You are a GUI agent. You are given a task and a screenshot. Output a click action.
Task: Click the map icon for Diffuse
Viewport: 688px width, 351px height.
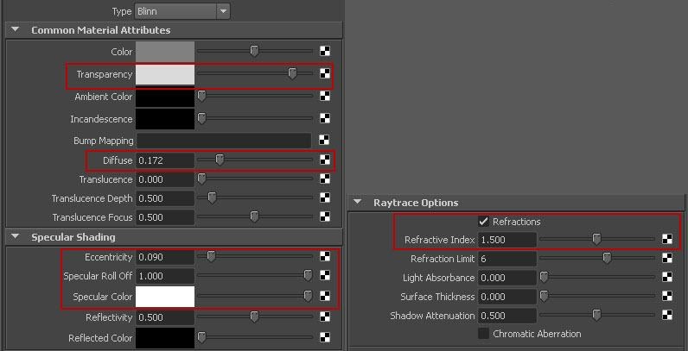point(325,160)
